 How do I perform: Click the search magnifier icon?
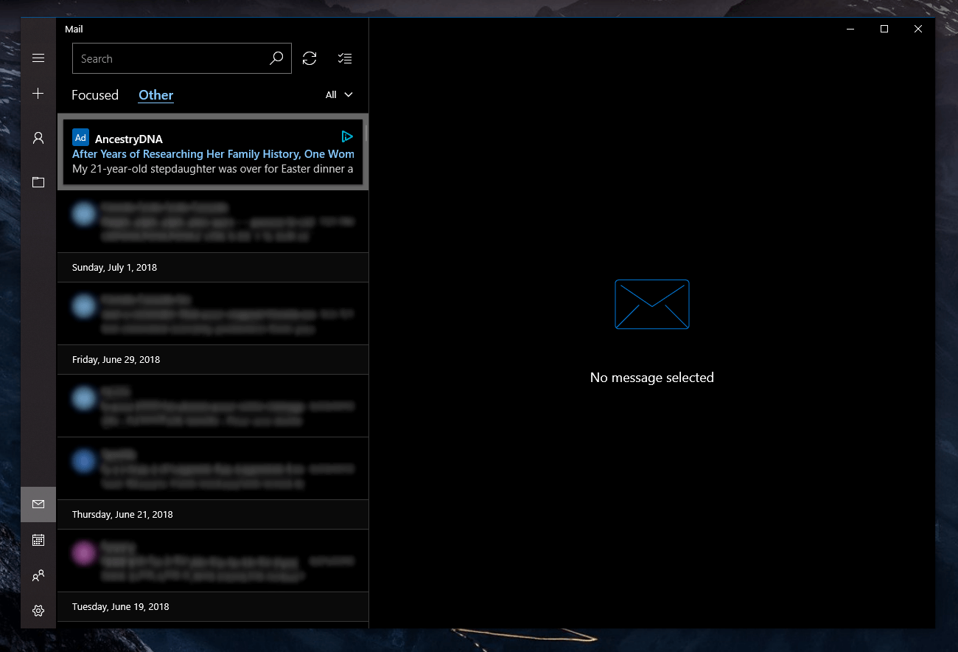(276, 58)
